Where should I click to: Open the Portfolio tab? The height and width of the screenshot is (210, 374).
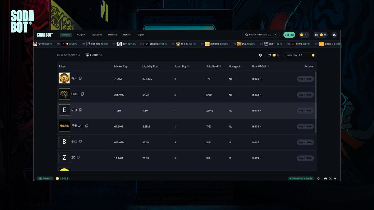coord(113,35)
